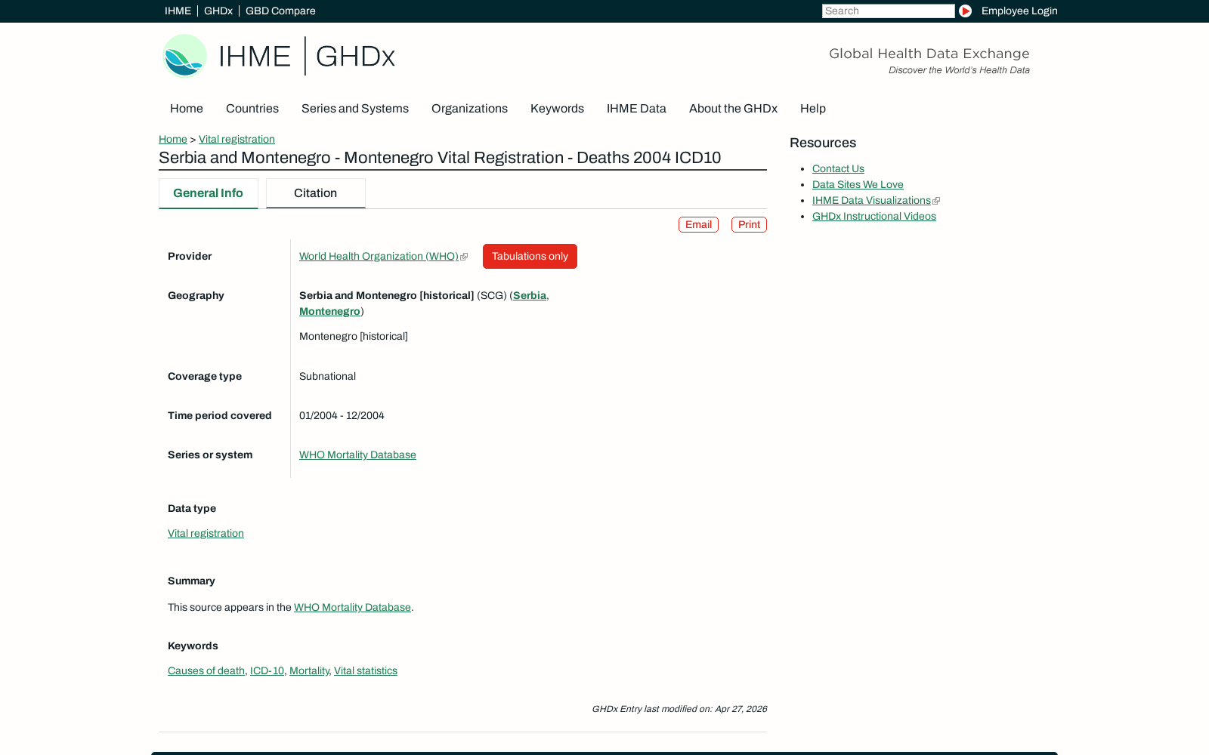1209x755 pixels.
Task: Open the Keywords menu item
Action: (x=557, y=109)
